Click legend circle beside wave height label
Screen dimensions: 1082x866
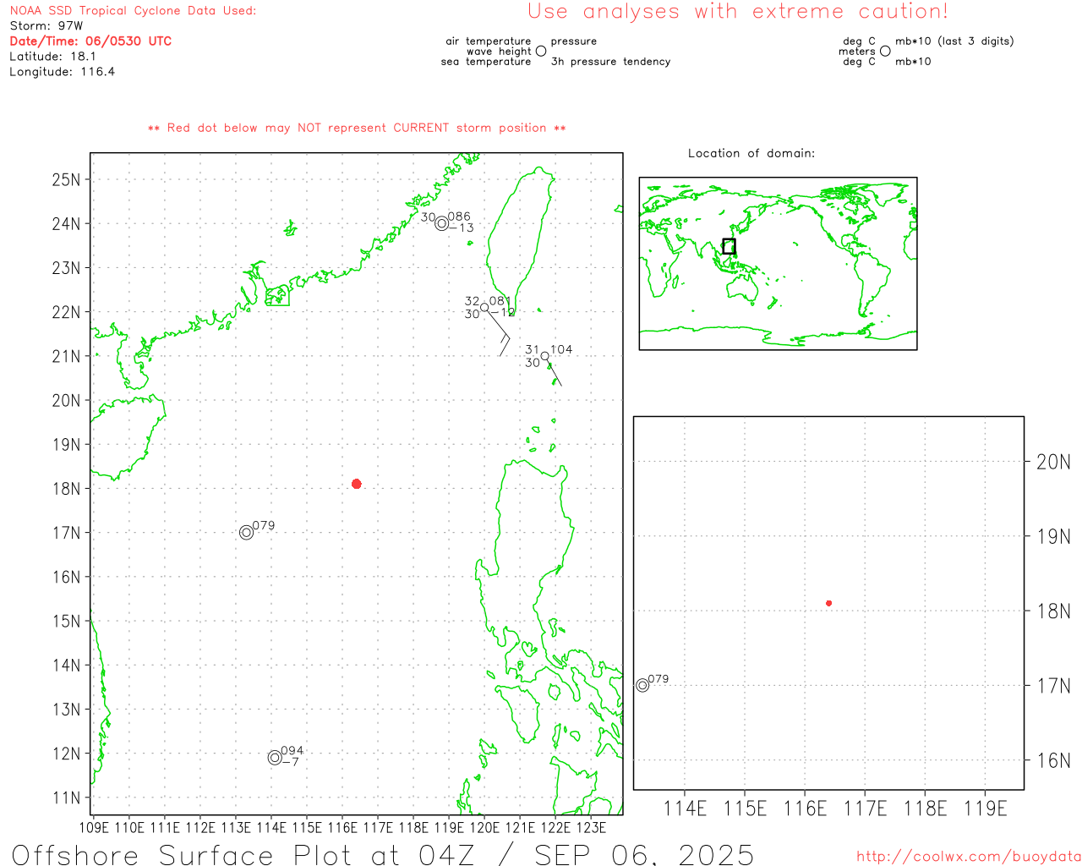541,51
